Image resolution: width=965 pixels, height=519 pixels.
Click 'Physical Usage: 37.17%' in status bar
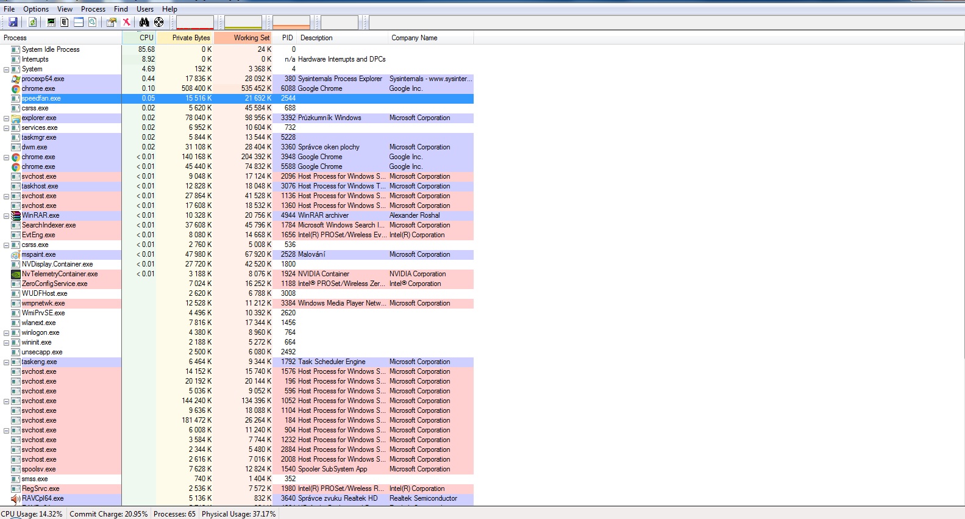pos(238,514)
